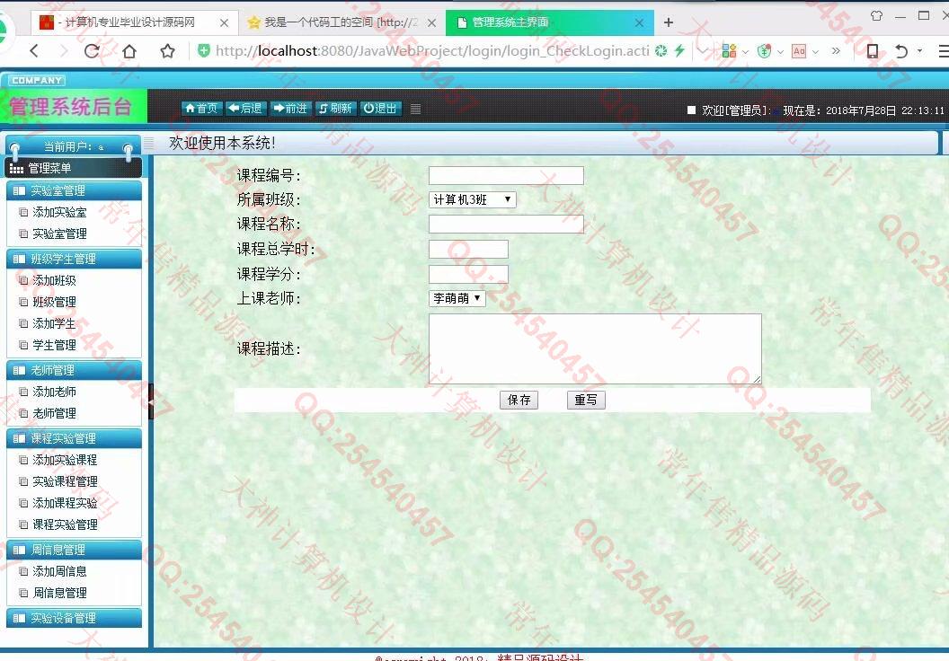Open the 所属班级 dropdown 计算机3班
Viewport: 949px width, 661px height.
pyautogui.click(x=472, y=199)
